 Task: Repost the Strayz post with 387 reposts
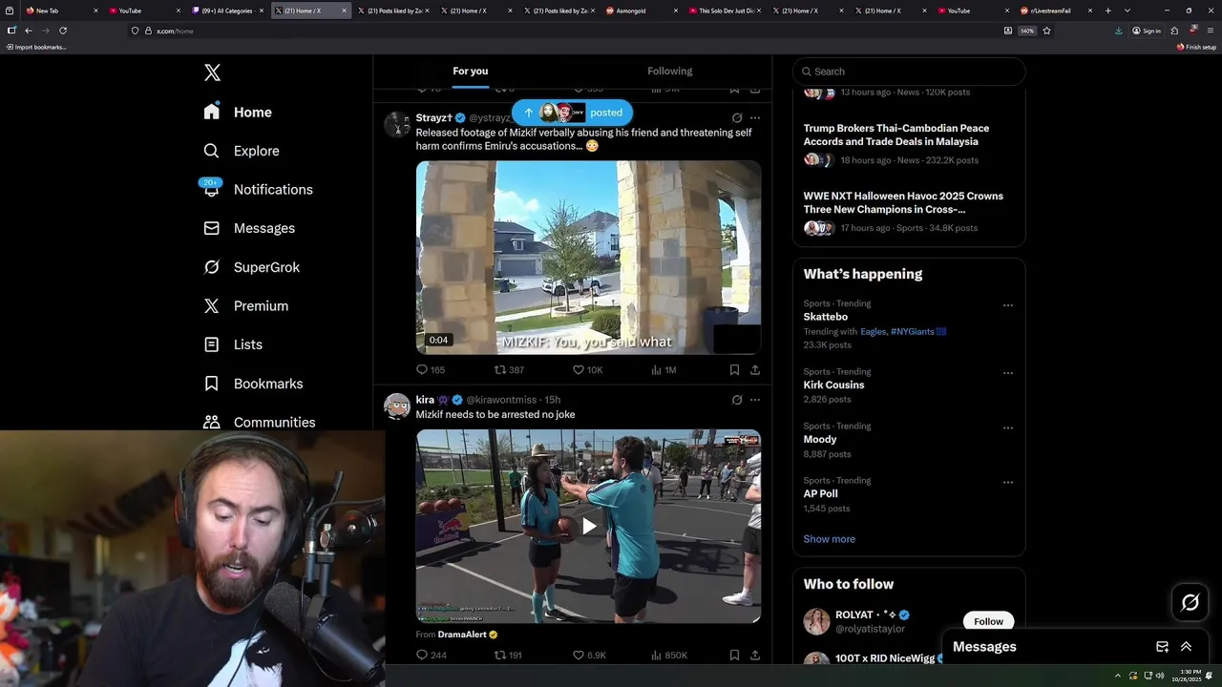[x=509, y=370]
